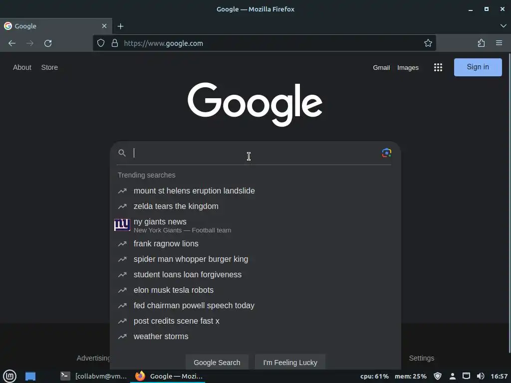
Task: Select suggestion post credits scene fast x
Action: (x=255, y=321)
